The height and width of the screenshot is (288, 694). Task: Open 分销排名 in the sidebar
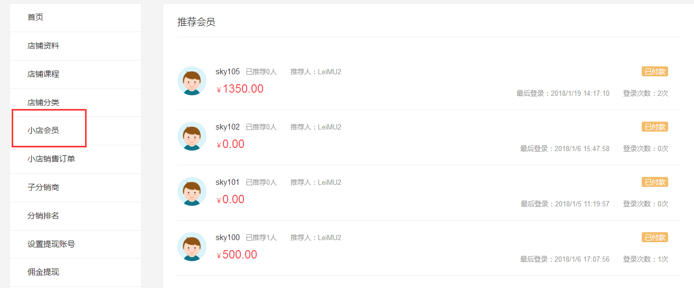[x=76, y=216]
